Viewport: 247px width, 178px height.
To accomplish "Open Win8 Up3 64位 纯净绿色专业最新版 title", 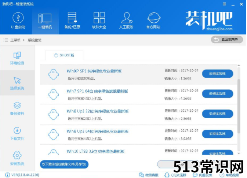I will coord(98,131).
